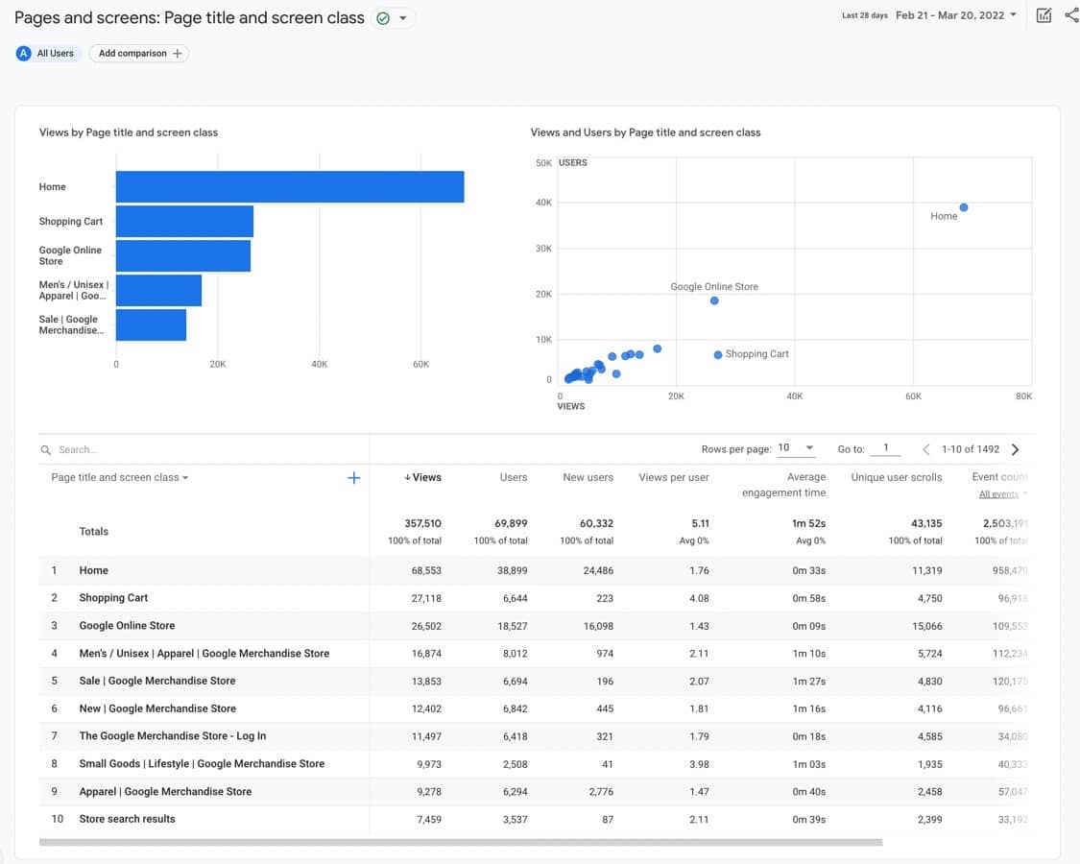
Task: Open Page title and screen class dimension dropdown
Action: pyautogui.click(x=120, y=477)
